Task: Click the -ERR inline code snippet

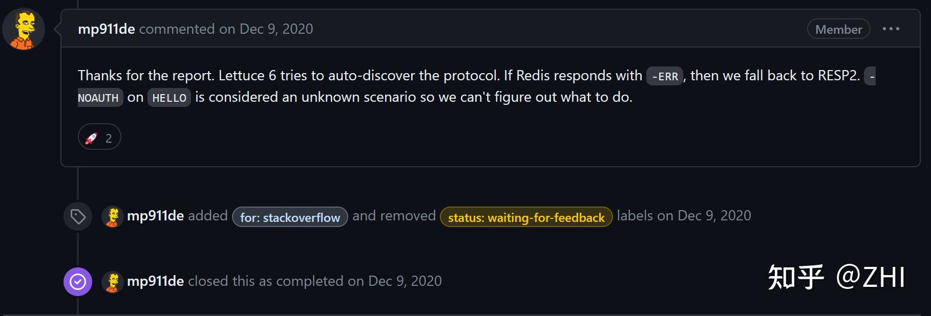Action: coord(665,76)
